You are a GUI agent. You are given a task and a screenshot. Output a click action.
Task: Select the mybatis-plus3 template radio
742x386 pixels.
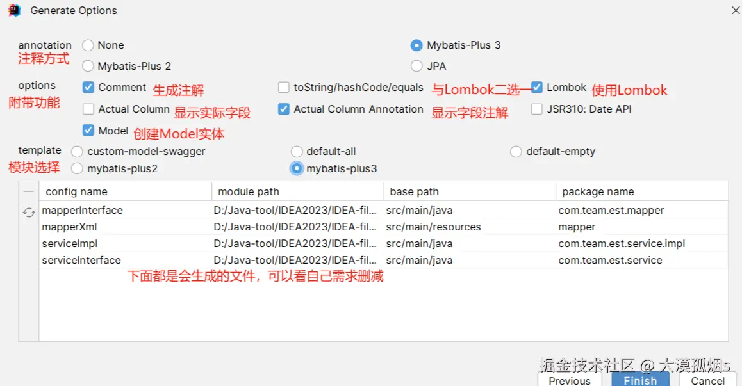(297, 169)
